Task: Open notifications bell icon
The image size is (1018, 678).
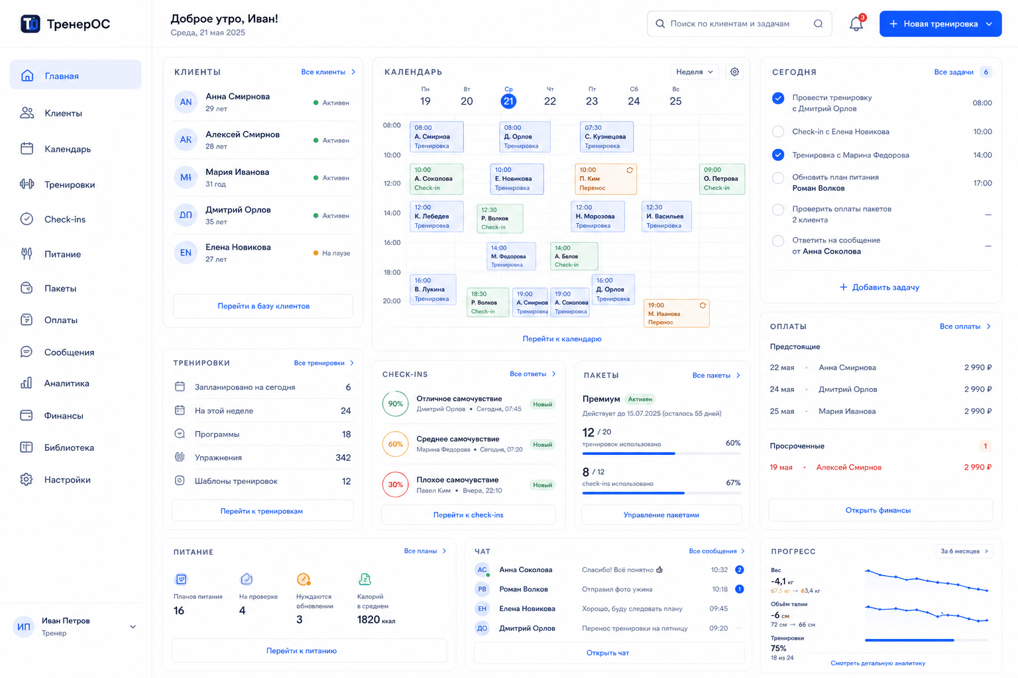Action: coord(856,24)
